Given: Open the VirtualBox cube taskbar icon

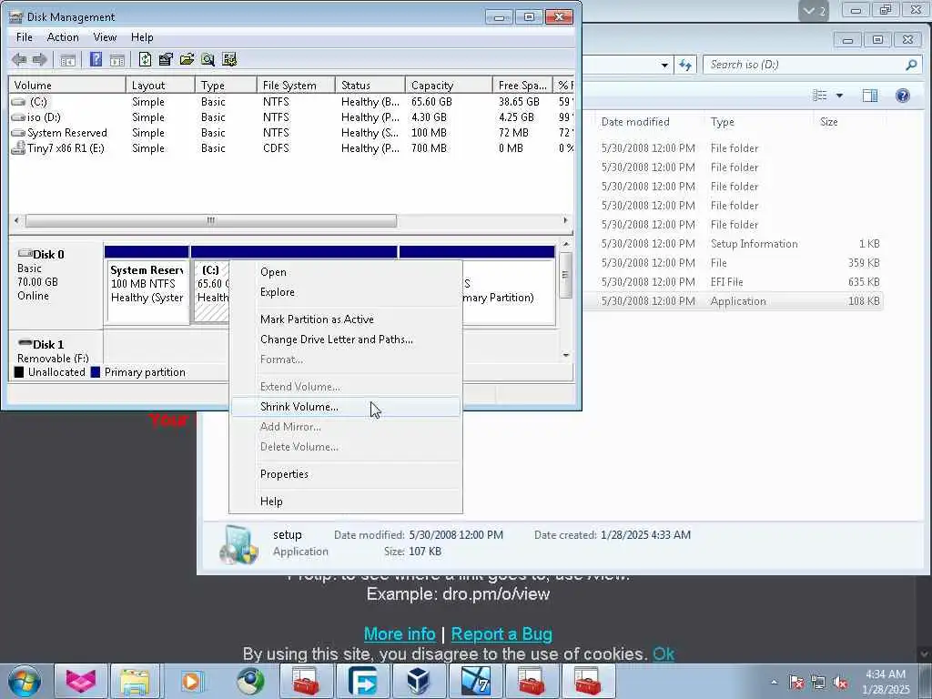Looking at the screenshot, I should (419, 681).
